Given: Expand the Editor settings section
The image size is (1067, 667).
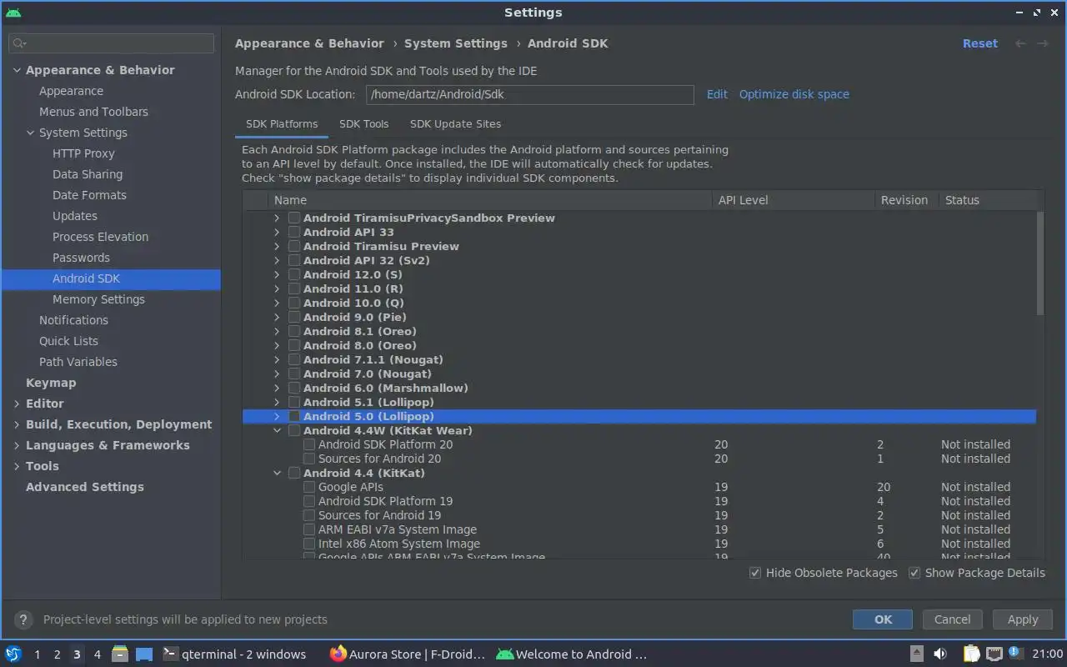Looking at the screenshot, I should [17, 404].
